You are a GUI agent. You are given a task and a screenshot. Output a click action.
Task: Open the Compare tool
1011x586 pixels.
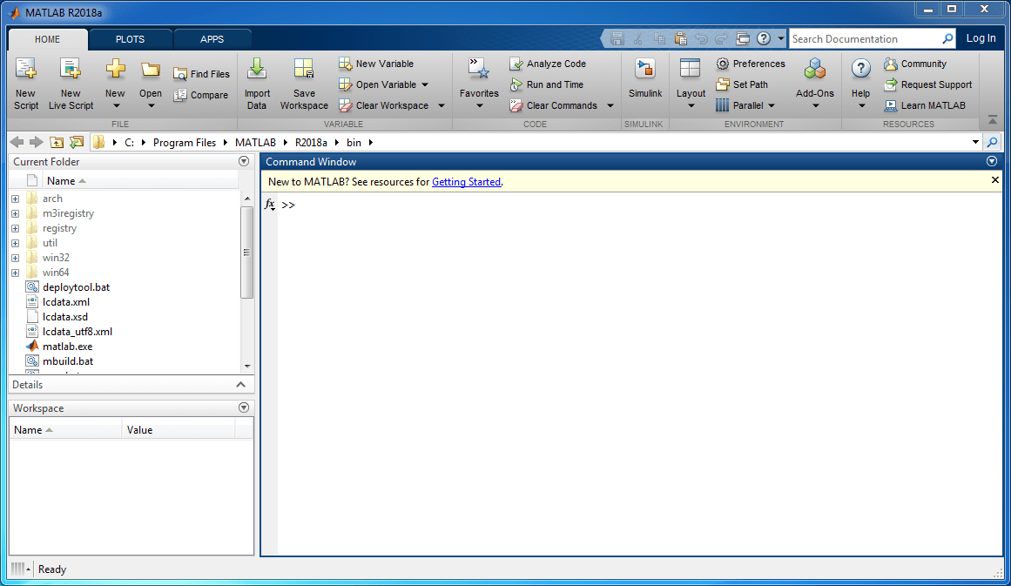(201, 95)
